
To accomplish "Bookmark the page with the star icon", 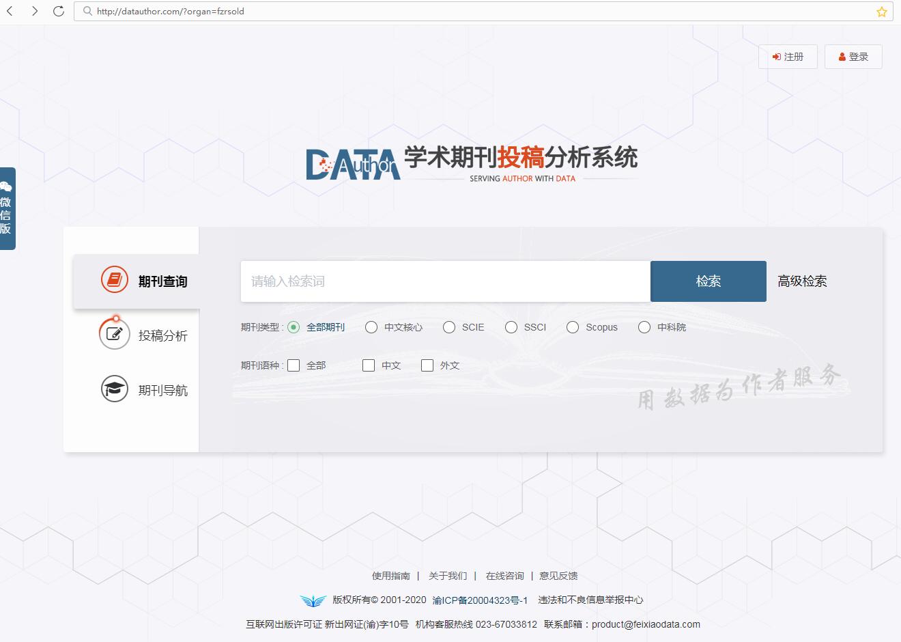I will tap(881, 12).
